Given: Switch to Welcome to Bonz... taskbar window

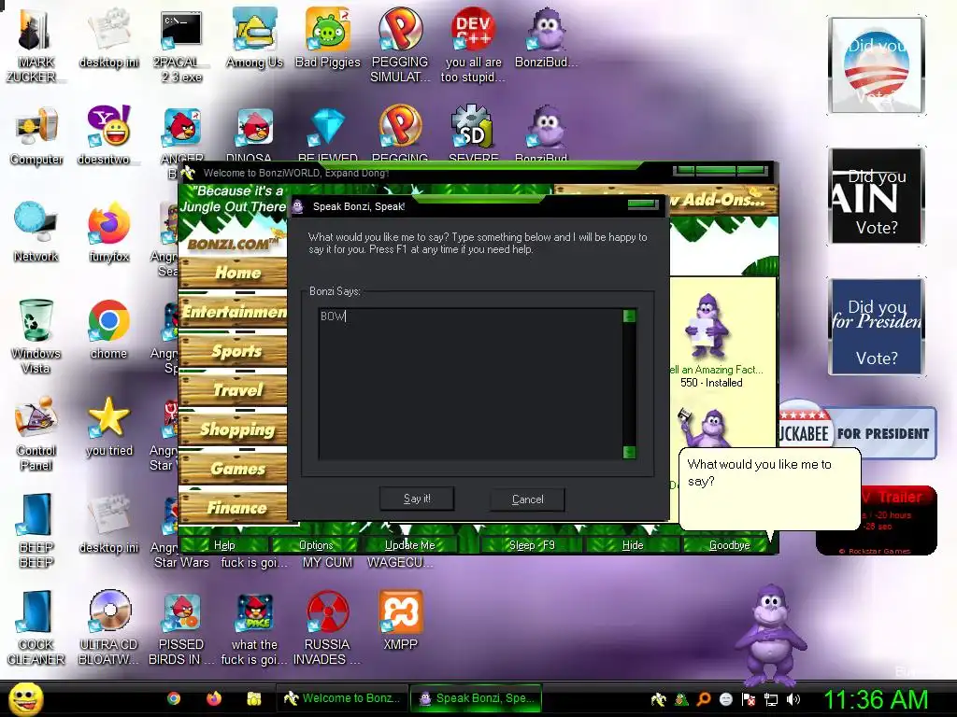Looking at the screenshot, I should tap(342, 698).
